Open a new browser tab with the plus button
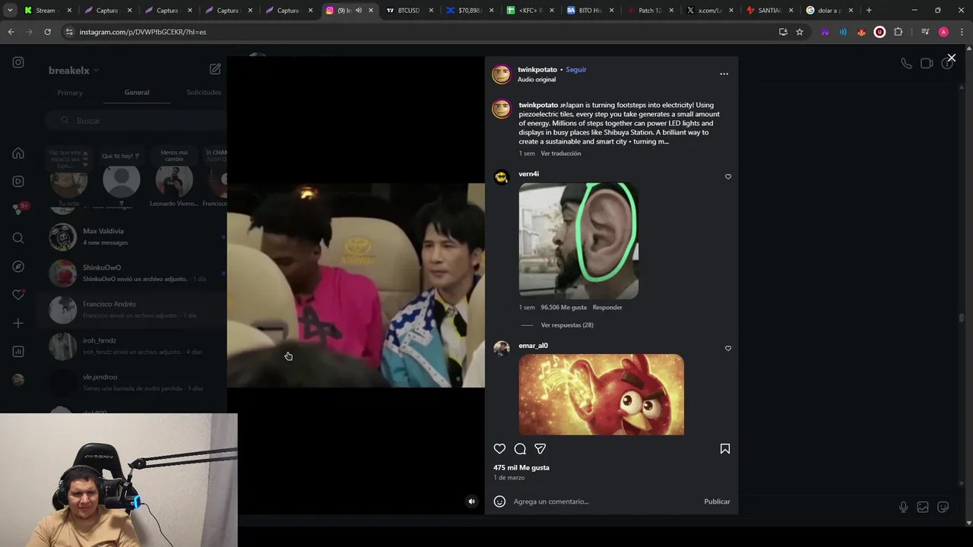 [869, 11]
